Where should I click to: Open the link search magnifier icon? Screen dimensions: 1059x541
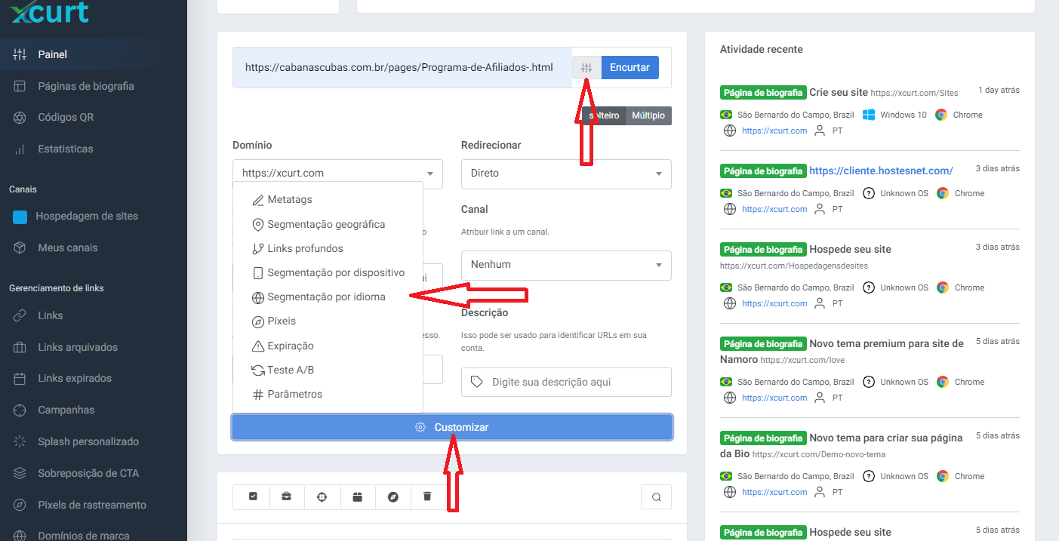tap(656, 496)
